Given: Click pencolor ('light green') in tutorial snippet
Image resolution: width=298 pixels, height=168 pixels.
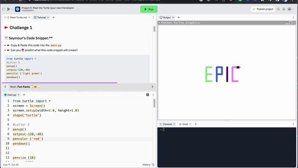Looking at the screenshot, I should coord(24,73).
